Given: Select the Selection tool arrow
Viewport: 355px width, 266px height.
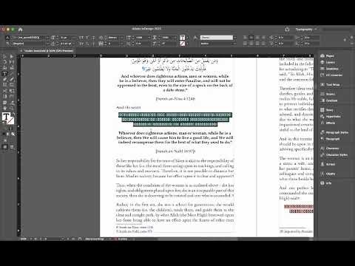Looking at the screenshot, I should [4, 56].
